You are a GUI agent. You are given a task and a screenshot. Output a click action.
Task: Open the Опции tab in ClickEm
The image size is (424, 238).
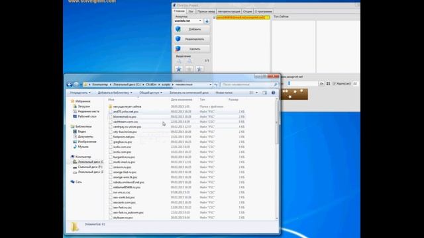pos(247,12)
